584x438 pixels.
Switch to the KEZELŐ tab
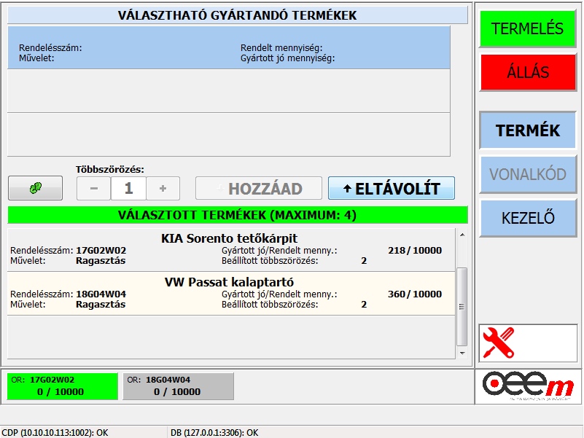[x=528, y=217]
